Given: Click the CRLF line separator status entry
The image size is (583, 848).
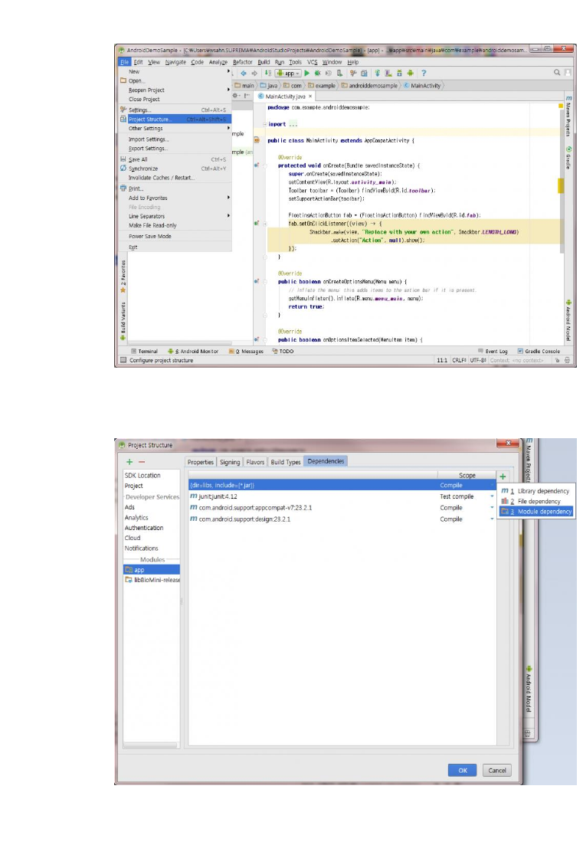Looking at the screenshot, I should [x=459, y=360].
